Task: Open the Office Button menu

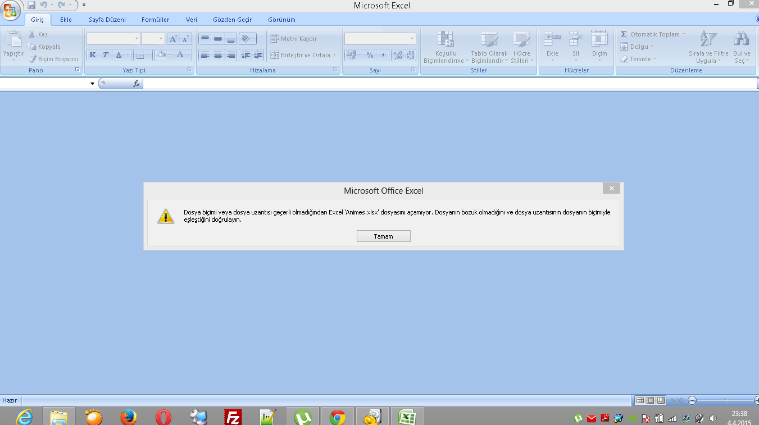Action: tap(11, 10)
